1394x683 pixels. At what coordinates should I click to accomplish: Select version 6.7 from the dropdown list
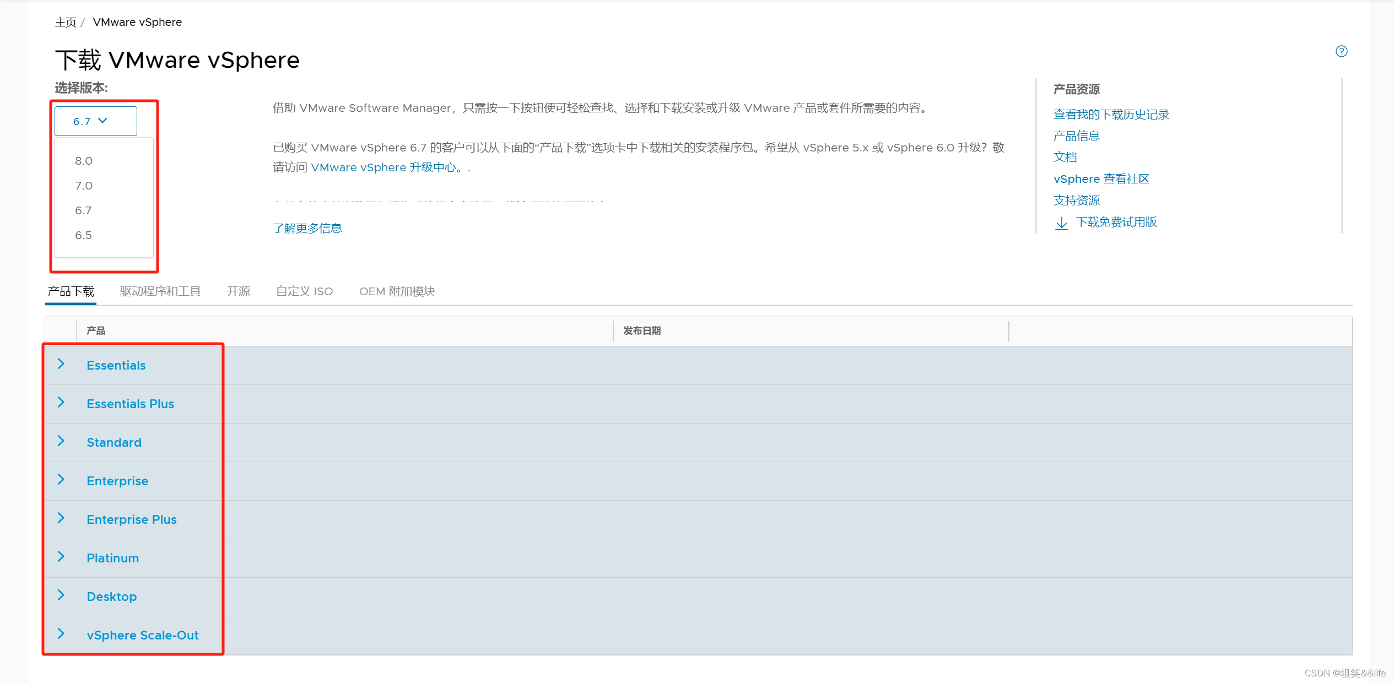coord(83,210)
